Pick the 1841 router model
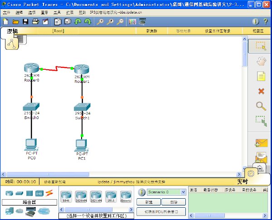 (66, 196)
